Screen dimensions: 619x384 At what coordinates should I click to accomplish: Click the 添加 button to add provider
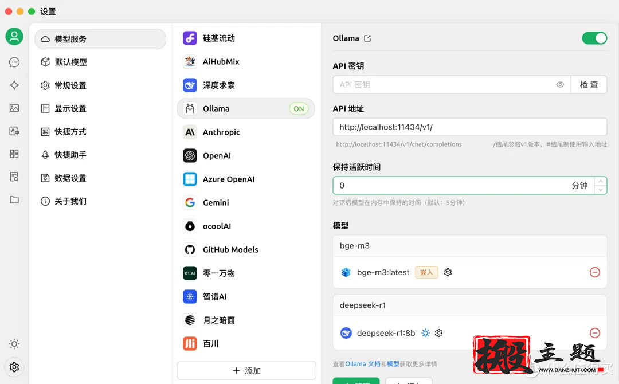click(x=246, y=370)
